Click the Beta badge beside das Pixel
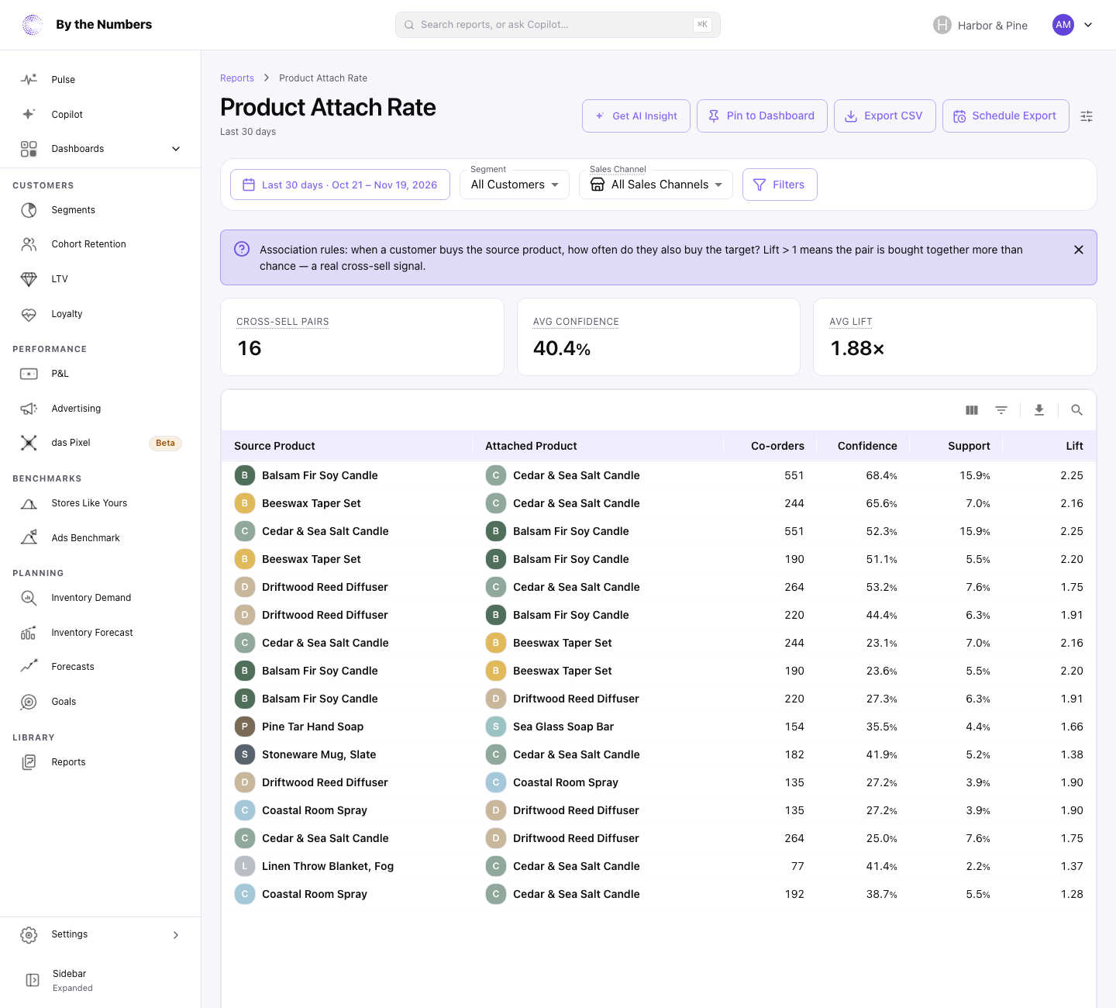The width and height of the screenshot is (1116, 1008). [165, 444]
